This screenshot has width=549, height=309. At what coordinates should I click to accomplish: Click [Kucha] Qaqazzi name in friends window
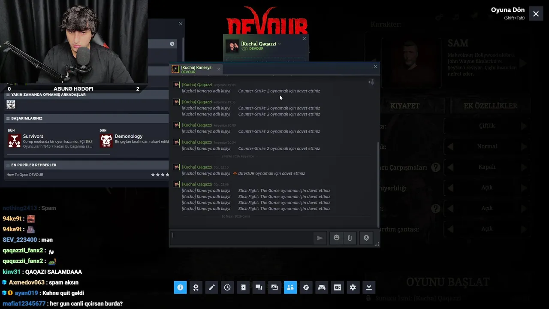258,44
